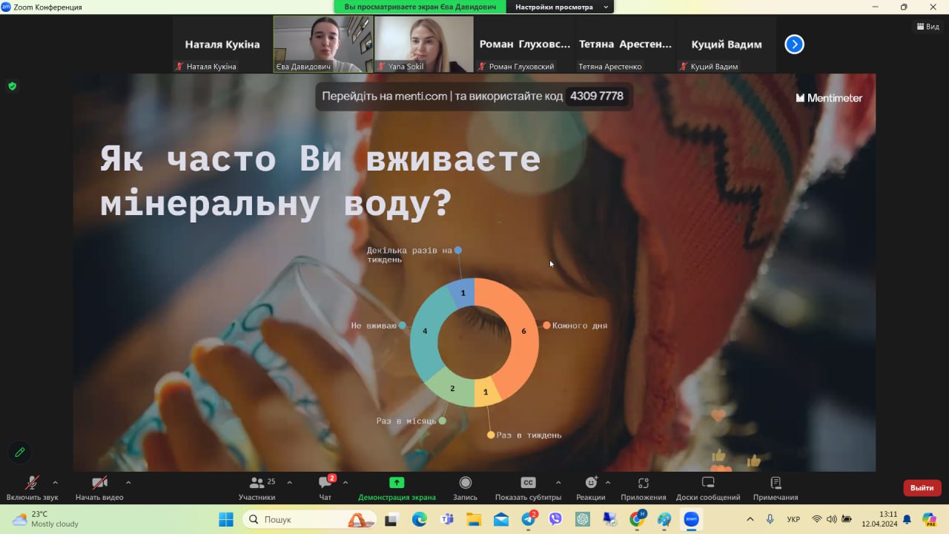This screenshot has width=949, height=534.
Task: Show next participants with blue arrow
Action: point(794,44)
